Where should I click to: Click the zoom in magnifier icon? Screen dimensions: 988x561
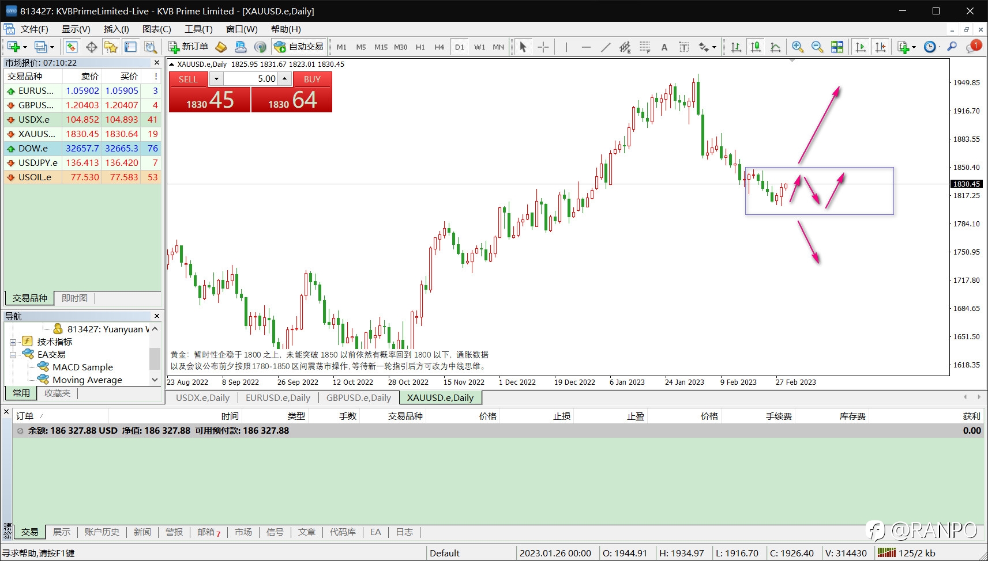[x=798, y=47]
